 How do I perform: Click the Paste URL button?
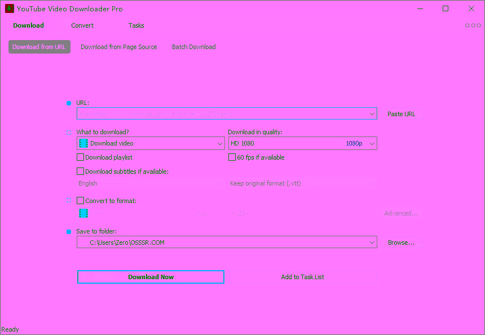point(401,114)
